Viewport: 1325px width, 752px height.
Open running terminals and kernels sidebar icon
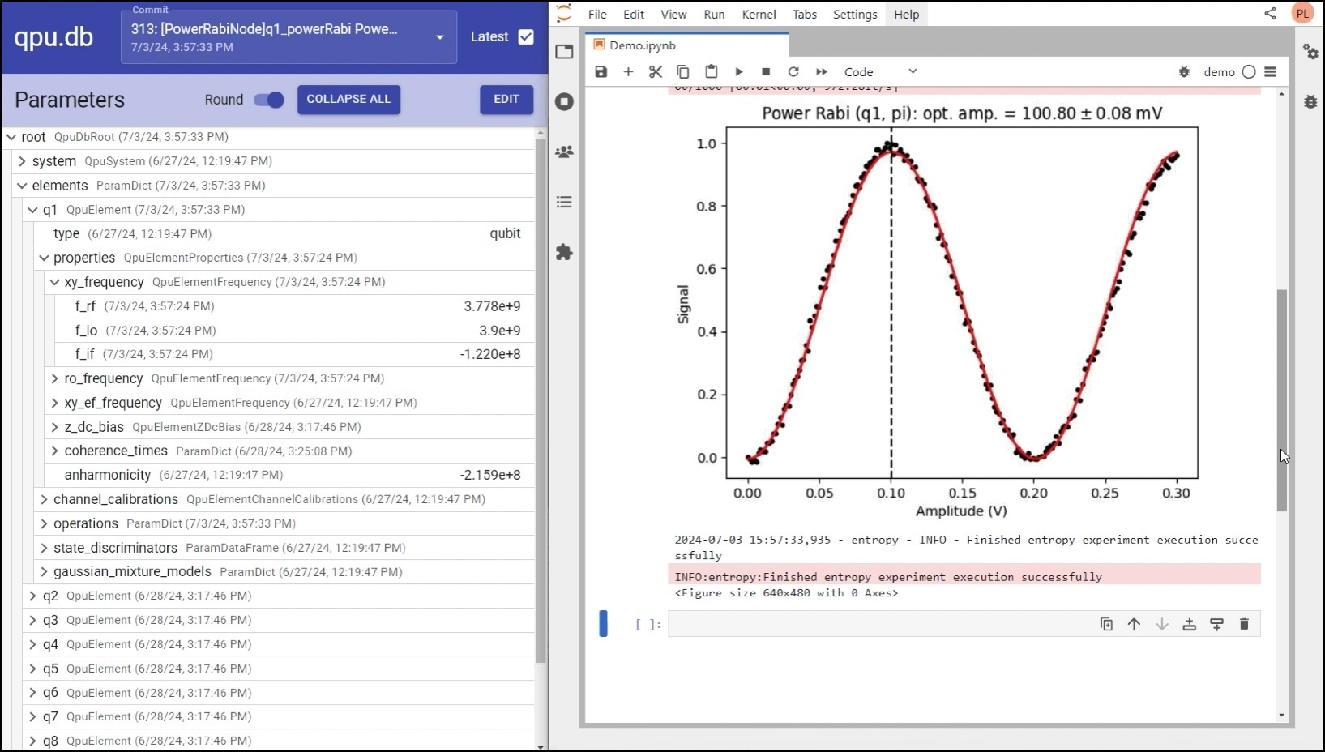[565, 102]
